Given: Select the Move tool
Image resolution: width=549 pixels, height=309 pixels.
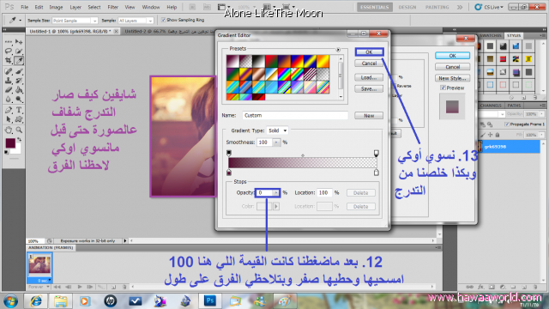Looking at the screenshot, I should click(x=19, y=42).
